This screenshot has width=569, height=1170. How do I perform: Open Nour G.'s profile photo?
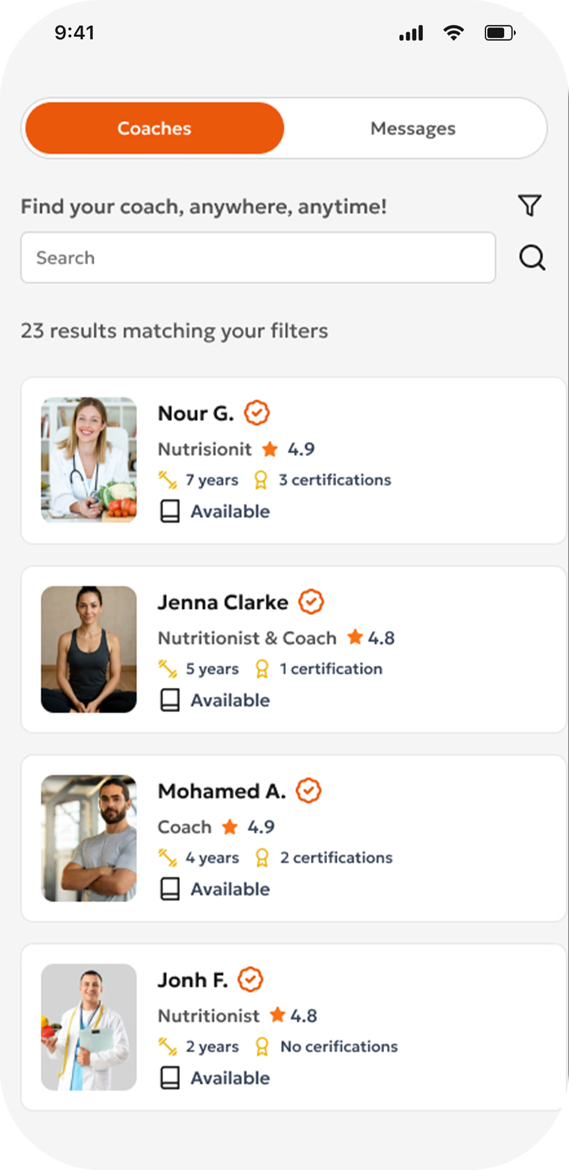click(89, 460)
